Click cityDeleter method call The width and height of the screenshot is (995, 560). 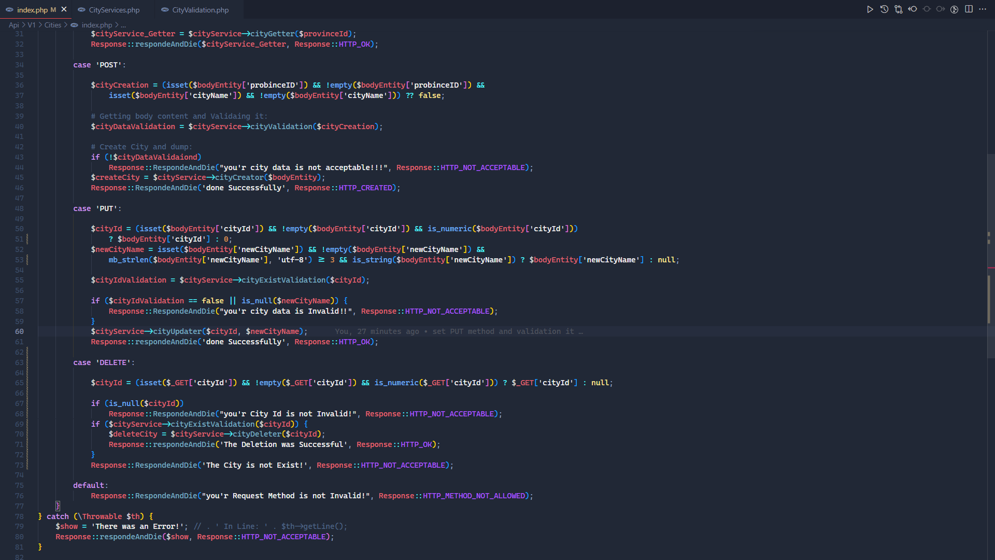pyautogui.click(x=257, y=434)
